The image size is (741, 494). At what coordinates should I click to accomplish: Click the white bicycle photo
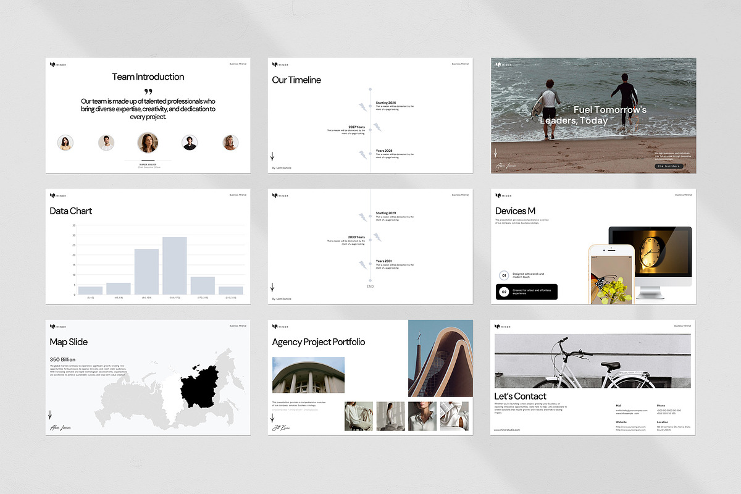coord(593,361)
